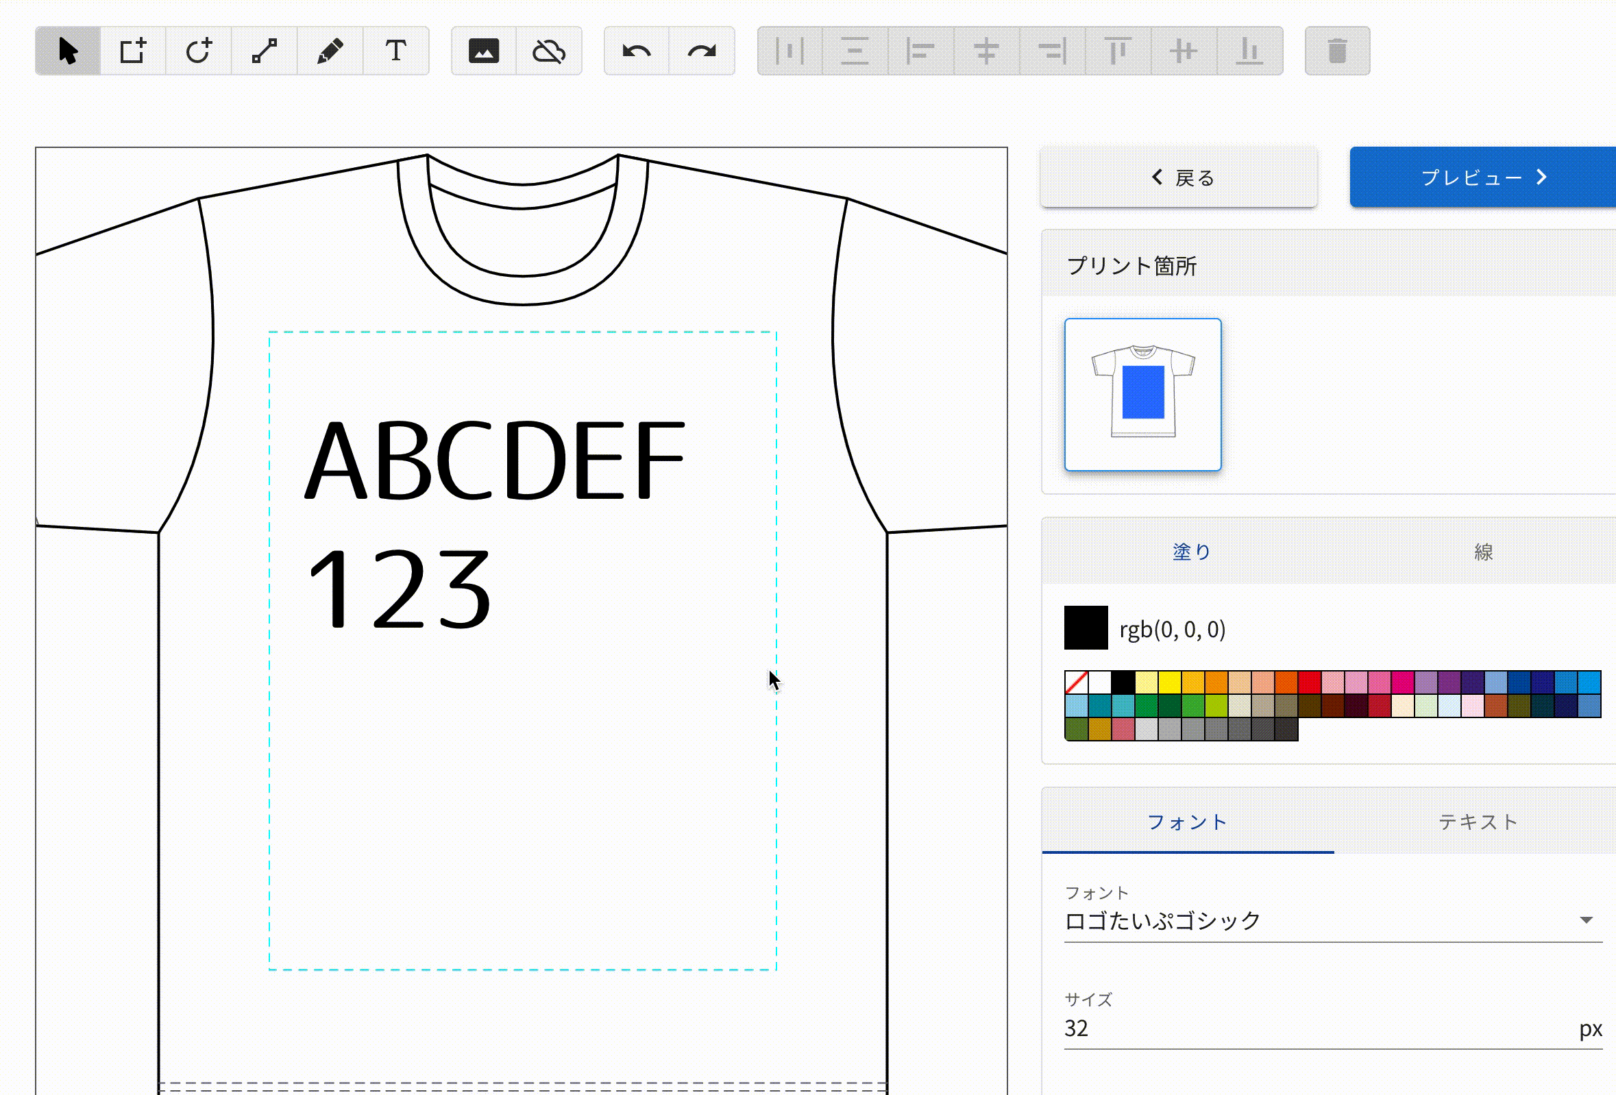Select the add circle shape tool
Screen dimensions: 1616x1095
[x=198, y=51]
